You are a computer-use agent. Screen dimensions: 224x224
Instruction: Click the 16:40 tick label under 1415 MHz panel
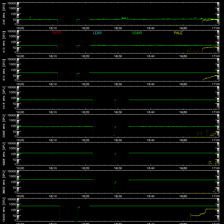pos(151,112)
